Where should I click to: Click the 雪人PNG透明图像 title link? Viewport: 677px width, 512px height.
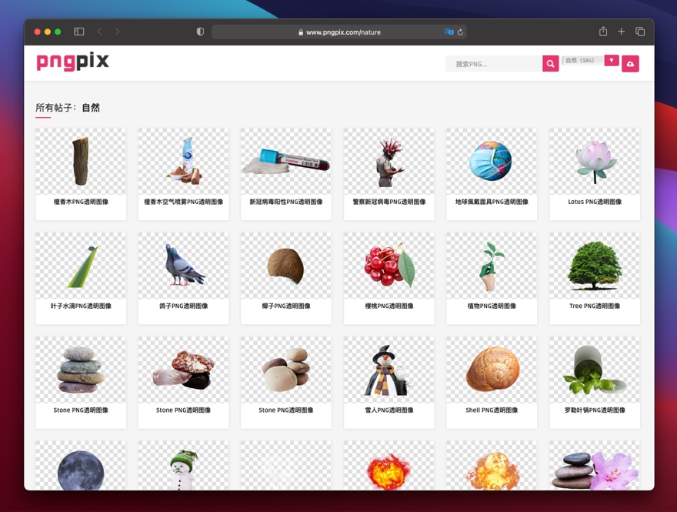(x=389, y=410)
